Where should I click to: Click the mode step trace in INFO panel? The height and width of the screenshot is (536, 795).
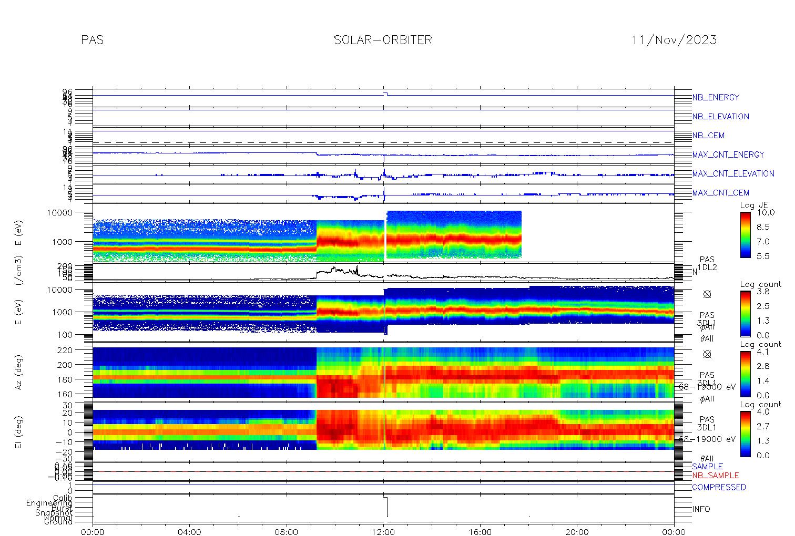click(386, 507)
